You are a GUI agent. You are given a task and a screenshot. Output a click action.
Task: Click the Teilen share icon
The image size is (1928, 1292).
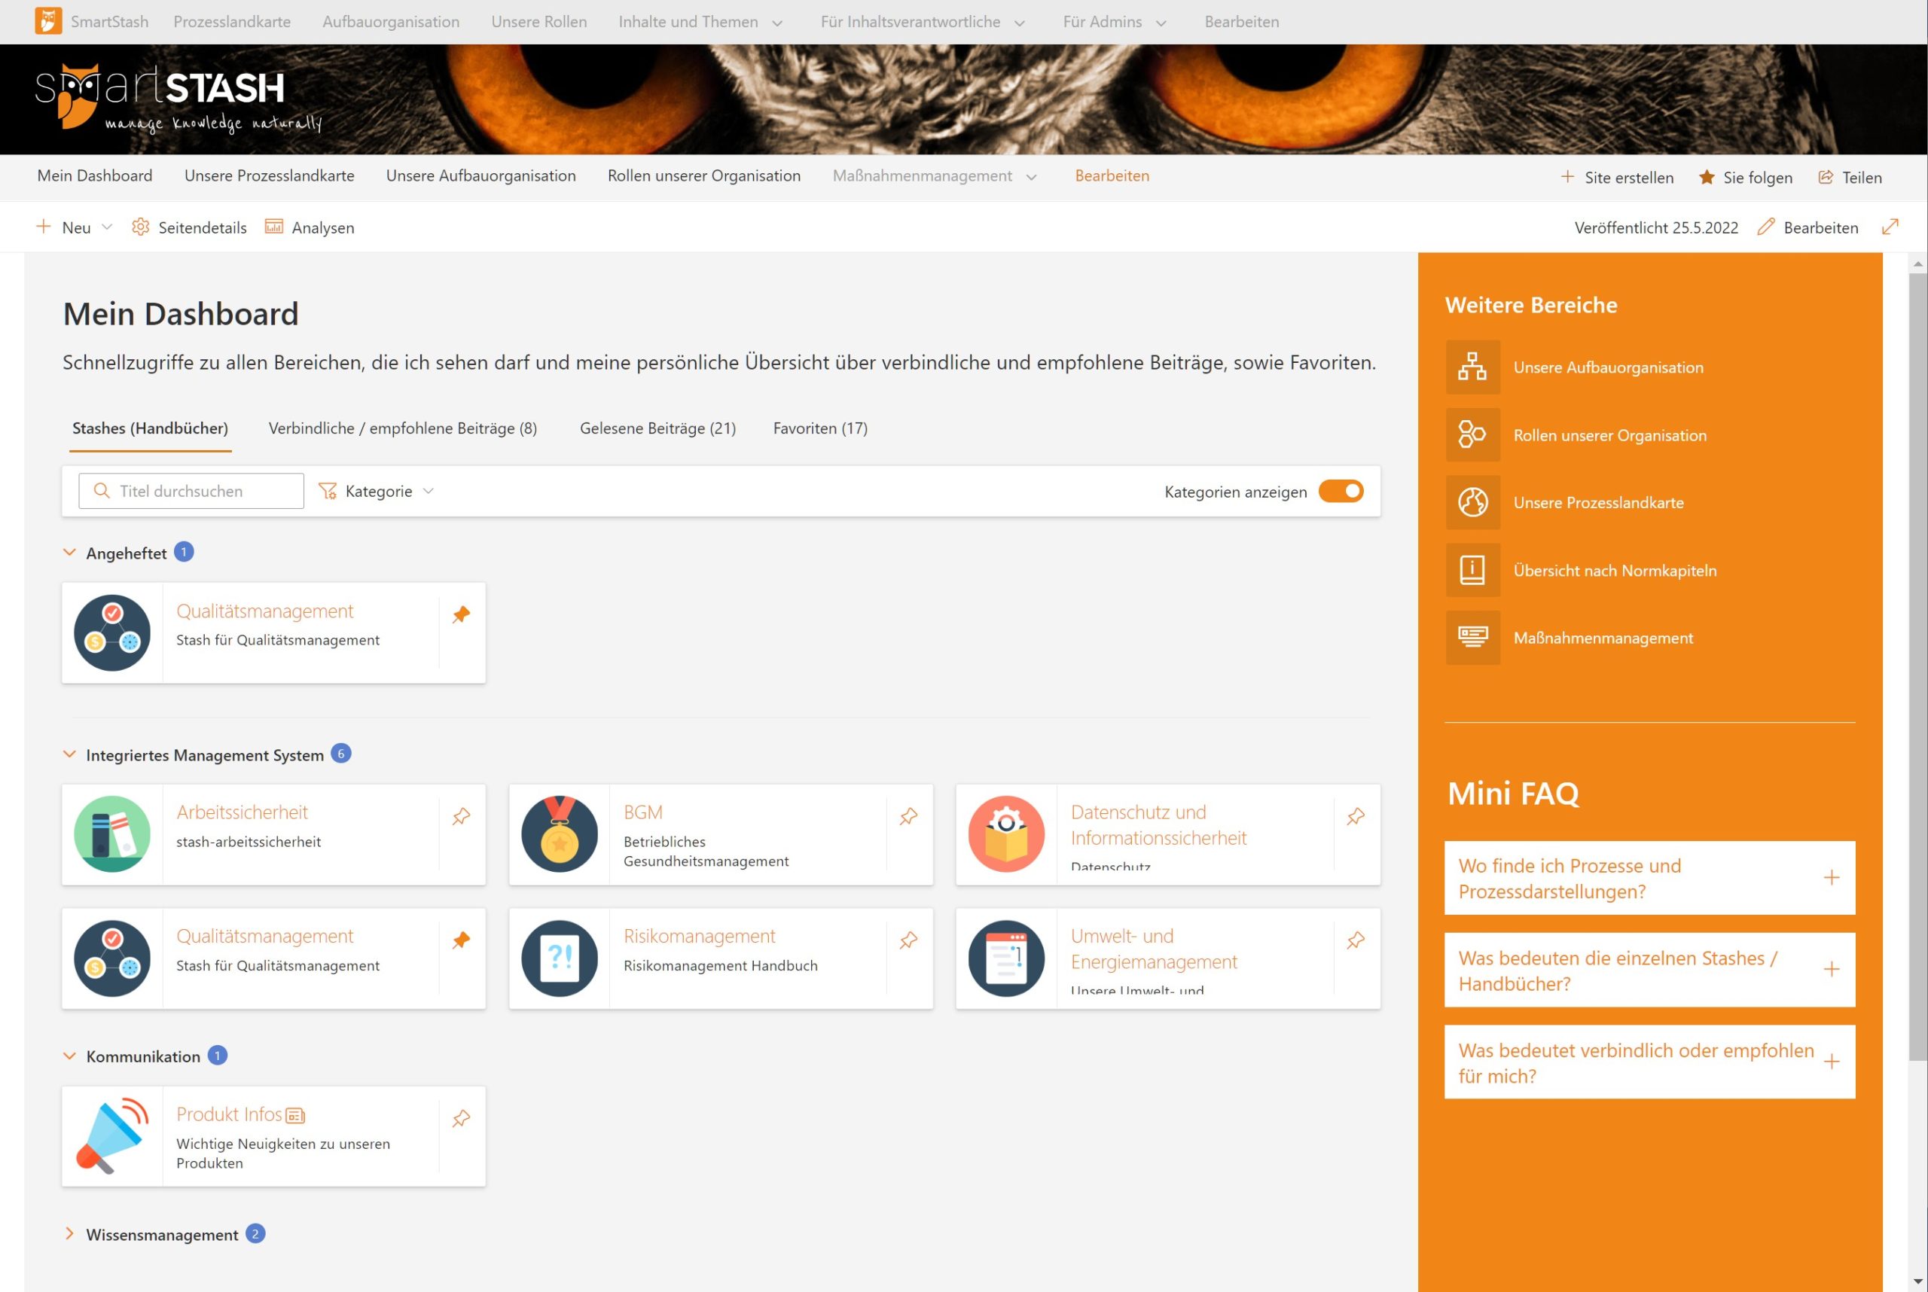(x=1826, y=177)
